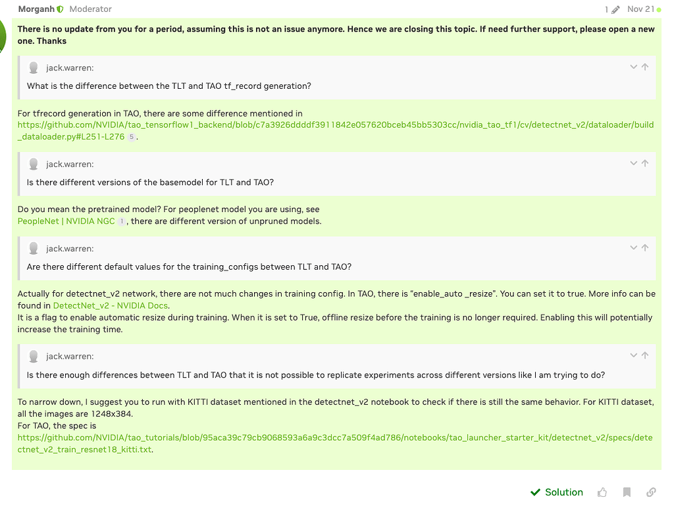
Task: Open the DetectNet_v2 - NVIDIA Docs link
Action: click(x=109, y=305)
